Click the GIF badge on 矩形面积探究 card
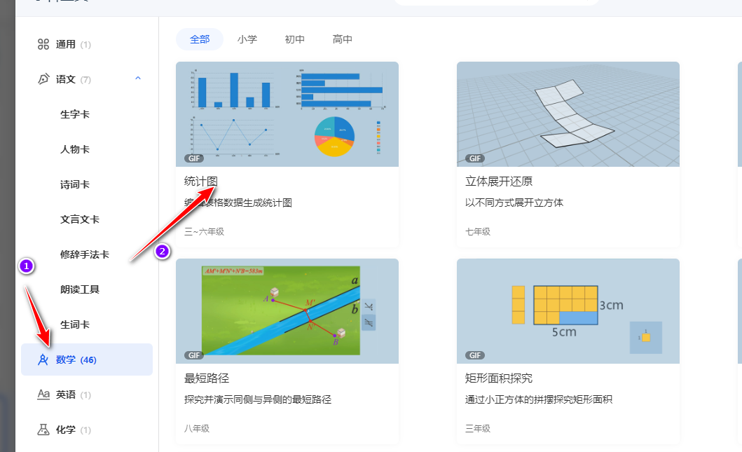This screenshot has height=452, width=742. click(x=474, y=355)
